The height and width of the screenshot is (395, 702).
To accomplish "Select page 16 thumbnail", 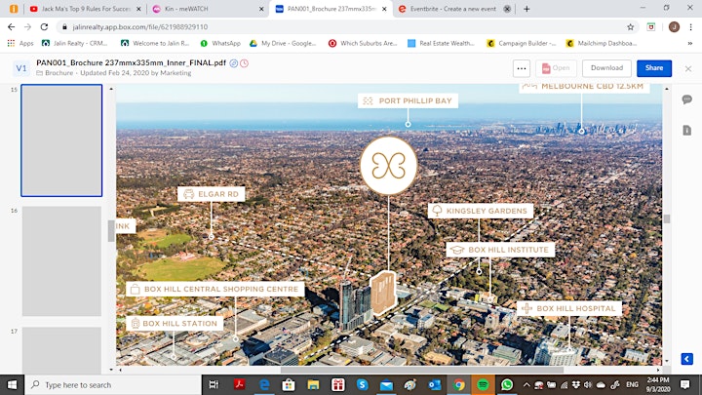I will (x=61, y=261).
